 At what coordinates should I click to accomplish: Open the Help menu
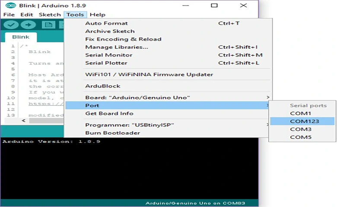click(98, 15)
